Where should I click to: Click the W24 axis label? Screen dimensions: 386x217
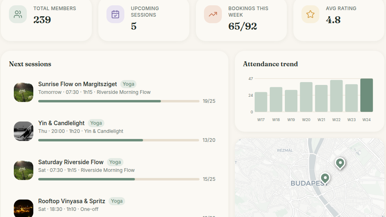[x=366, y=120]
